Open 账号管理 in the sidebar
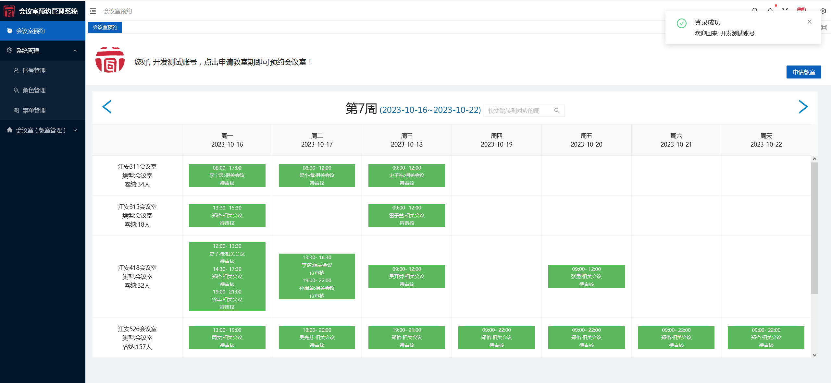The image size is (831, 383). [34, 70]
